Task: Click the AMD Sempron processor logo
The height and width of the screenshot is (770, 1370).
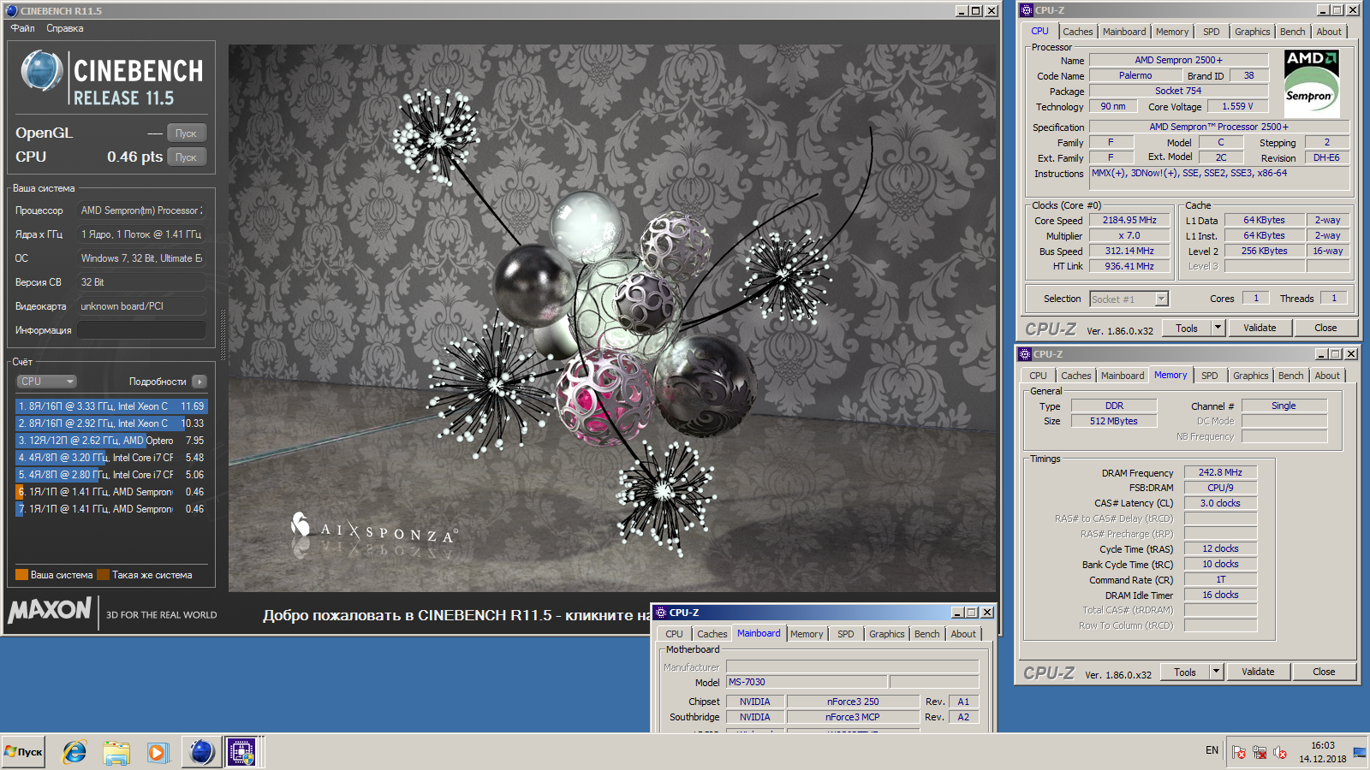Action: 1311,82
